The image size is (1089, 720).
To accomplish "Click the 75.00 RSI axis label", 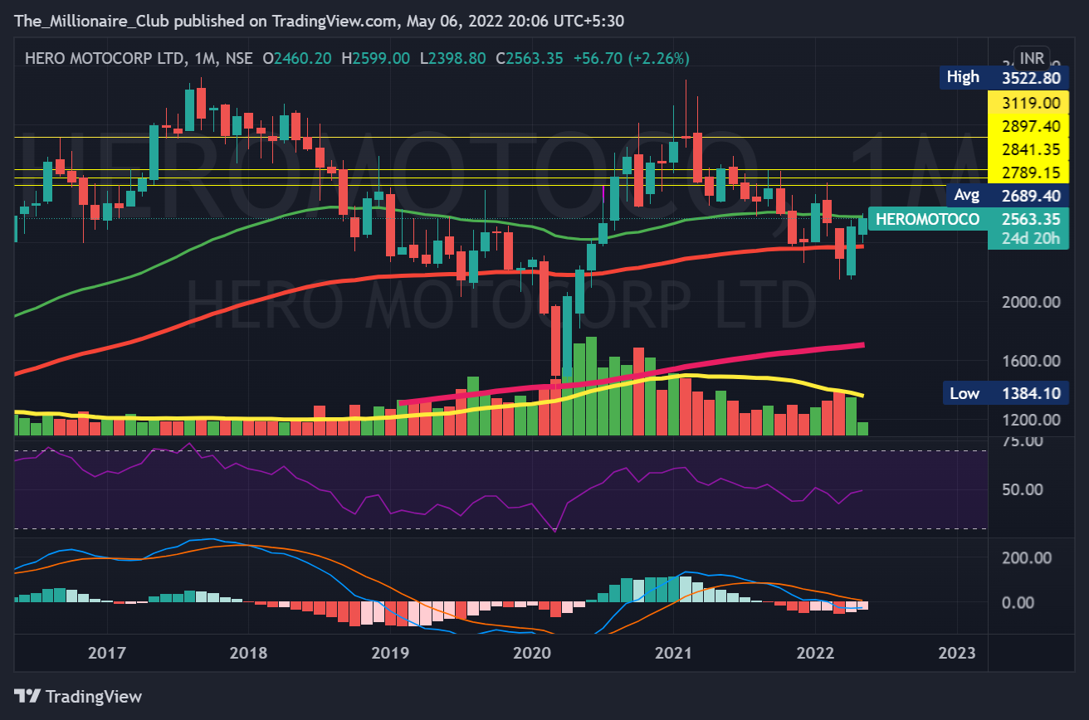I will (x=1023, y=441).
